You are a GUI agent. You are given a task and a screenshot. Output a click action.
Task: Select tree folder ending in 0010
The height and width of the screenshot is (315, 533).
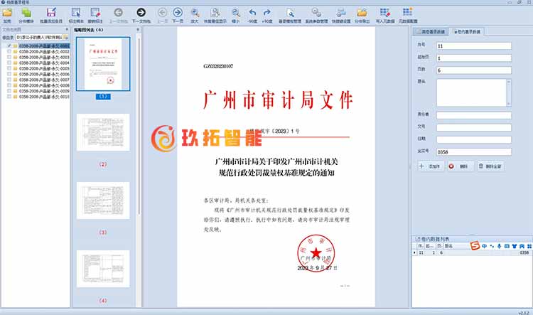coord(44,97)
